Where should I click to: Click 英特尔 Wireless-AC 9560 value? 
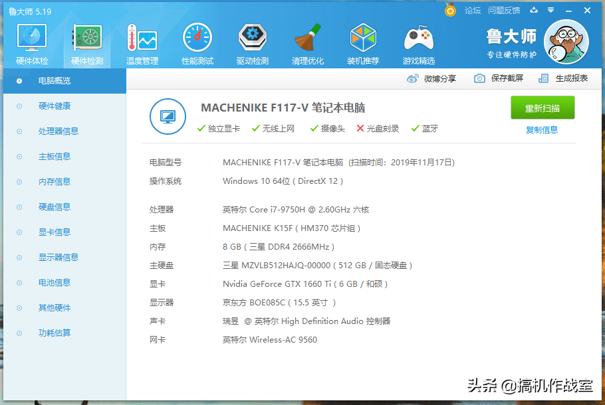270,339
